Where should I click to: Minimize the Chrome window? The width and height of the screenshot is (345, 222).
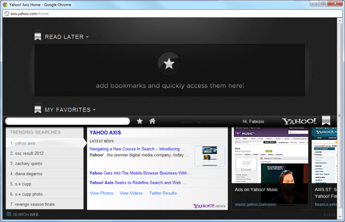(x=314, y=3)
